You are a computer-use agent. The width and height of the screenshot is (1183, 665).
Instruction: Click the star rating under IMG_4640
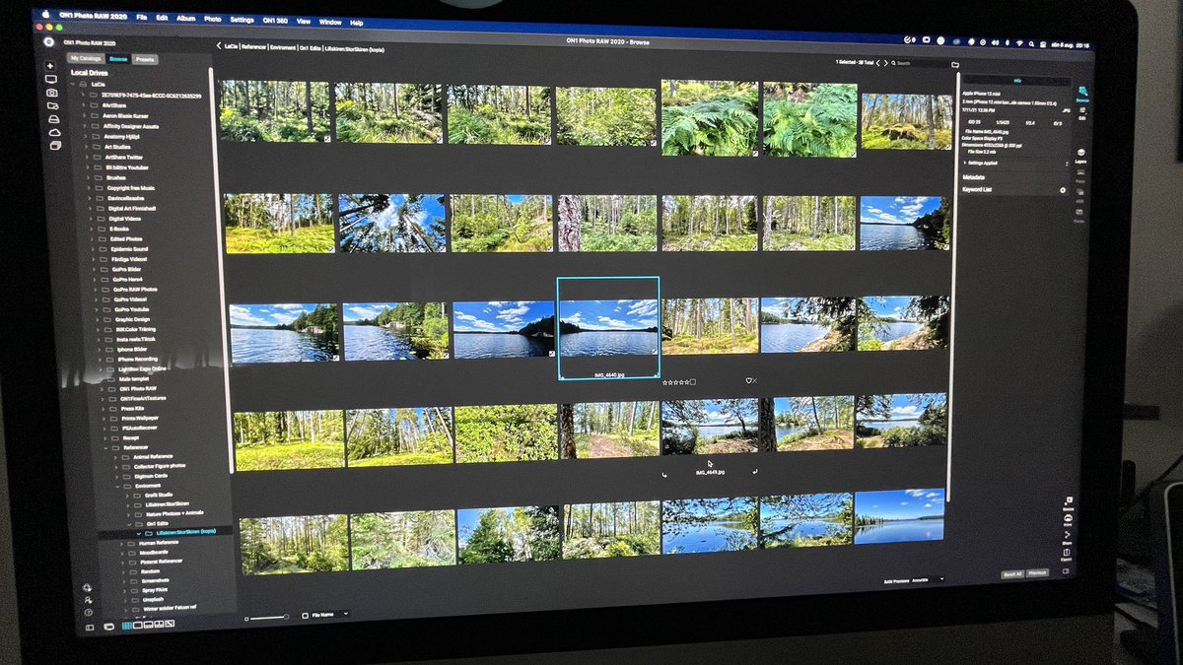pos(676,381)
